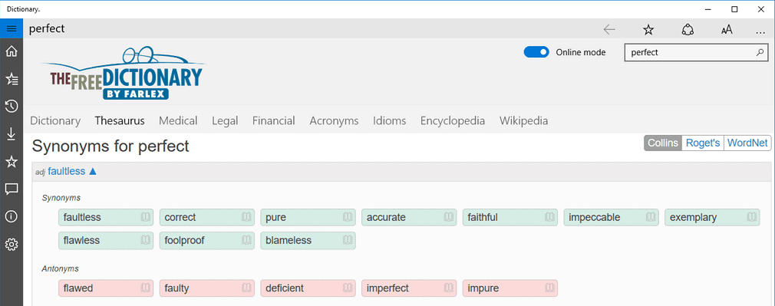Open the more options ellipsis menu
775x306 pixels.
click(760, 30)
